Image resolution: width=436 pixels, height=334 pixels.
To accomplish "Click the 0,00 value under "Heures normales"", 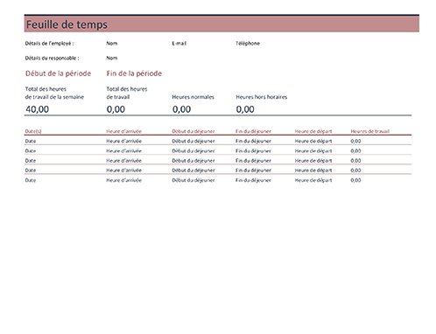I will [181, 109].
